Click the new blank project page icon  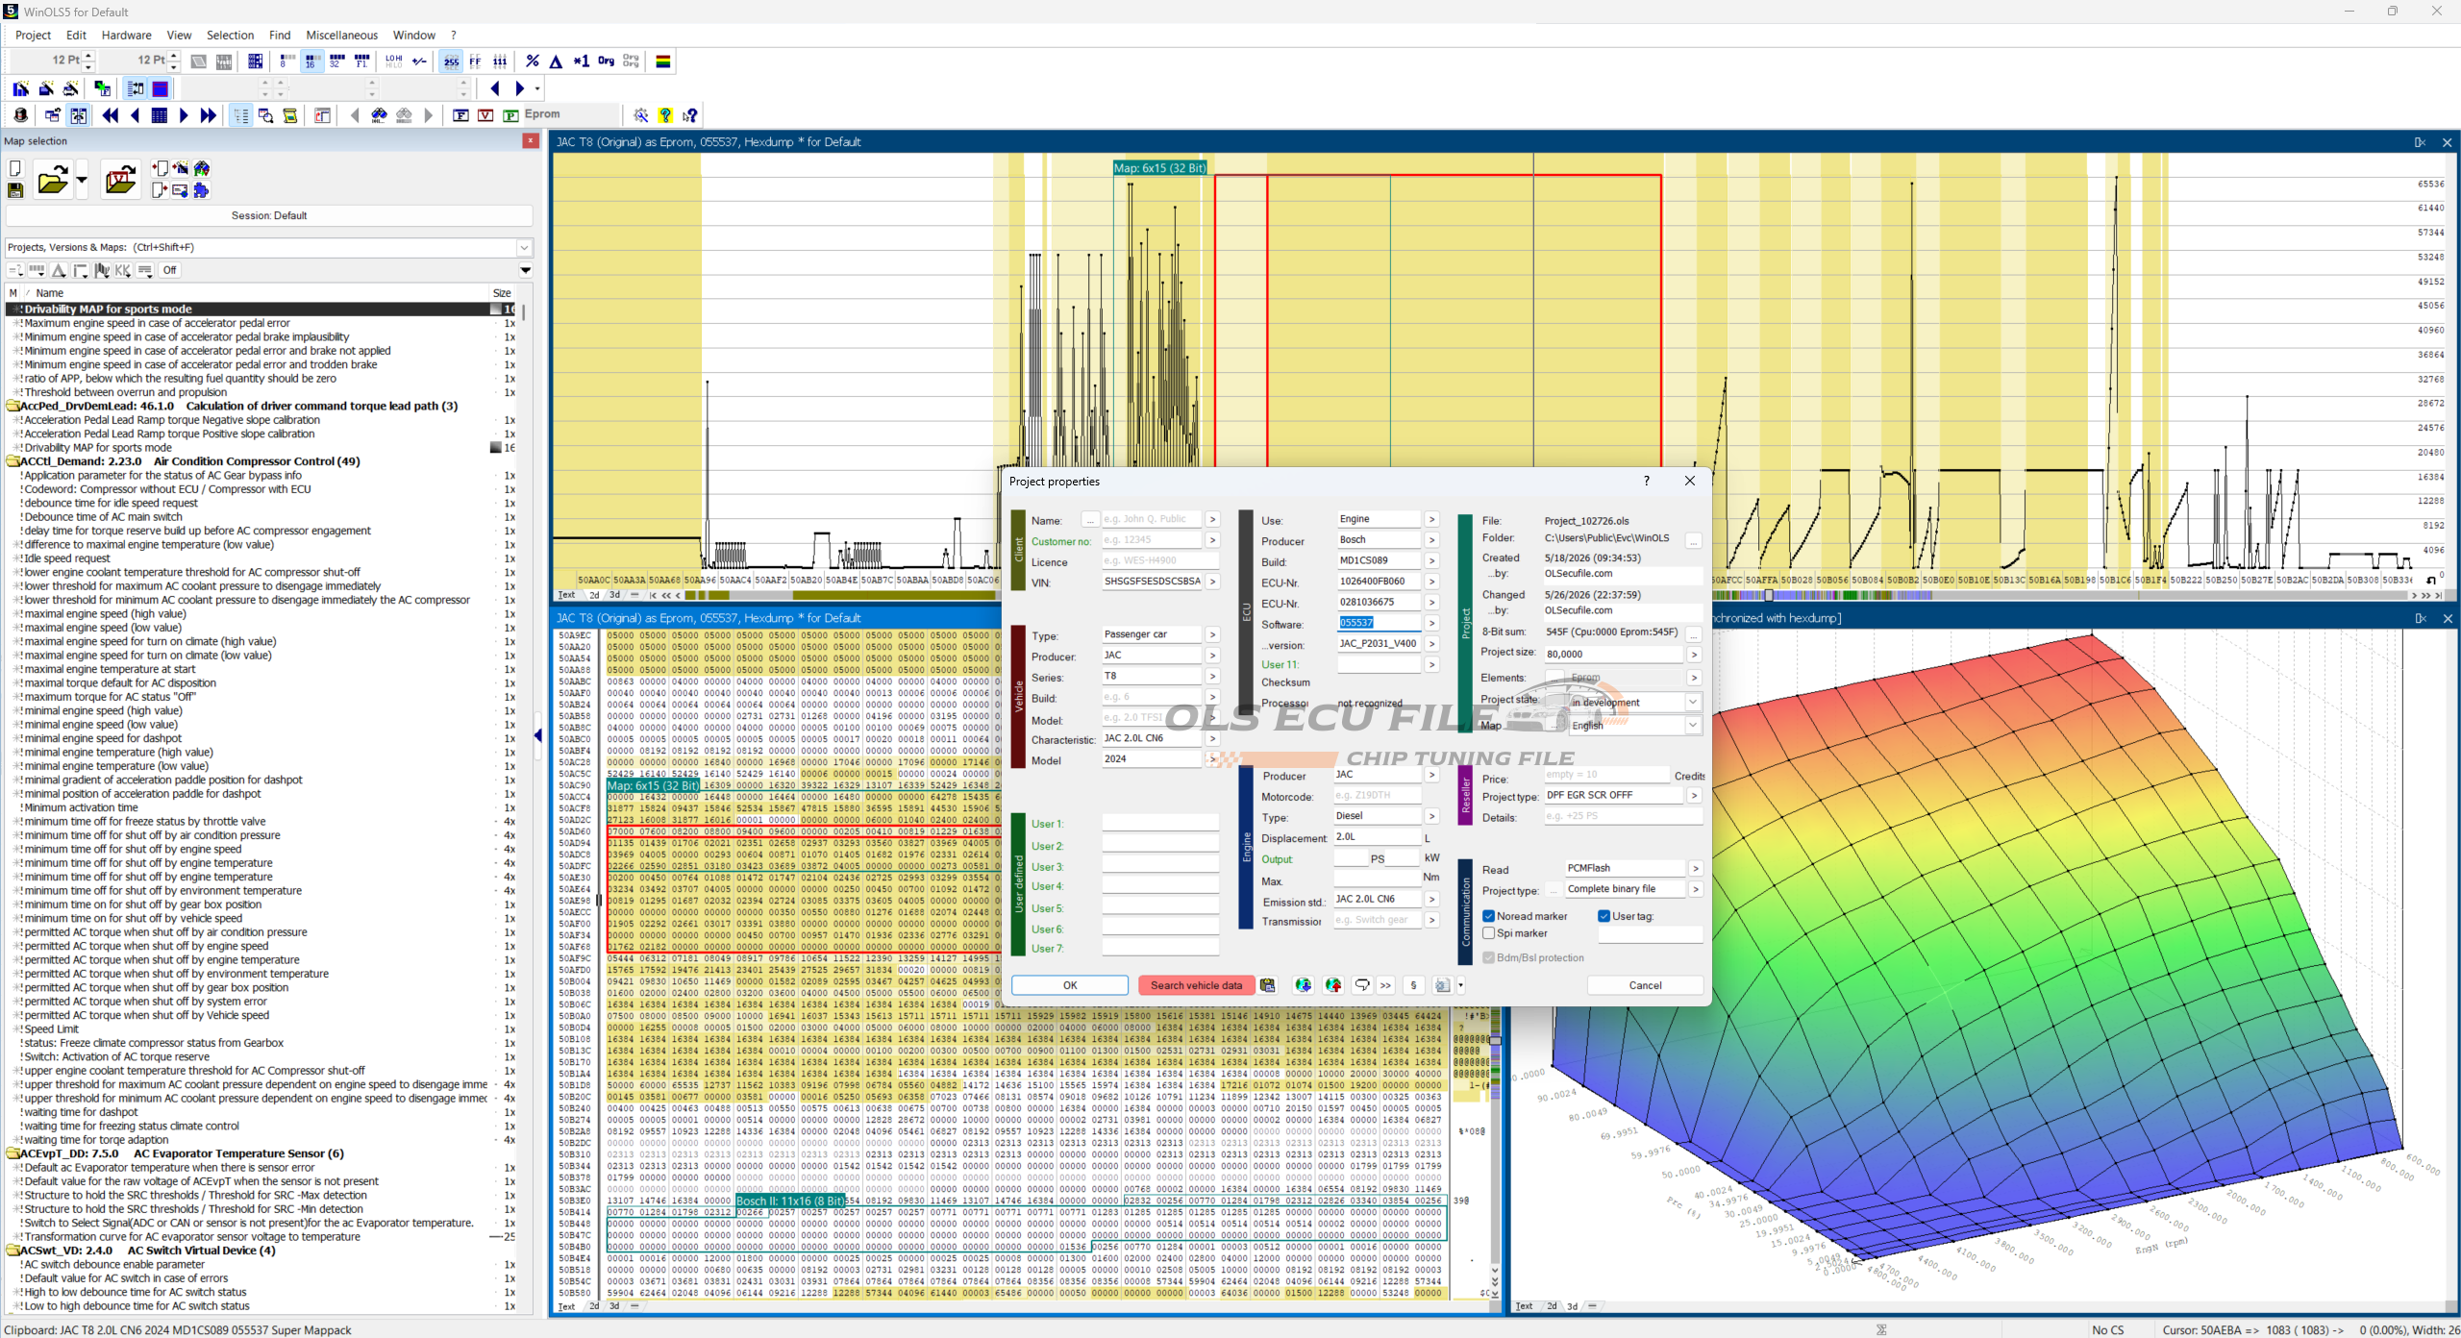[x=15, y=168]
